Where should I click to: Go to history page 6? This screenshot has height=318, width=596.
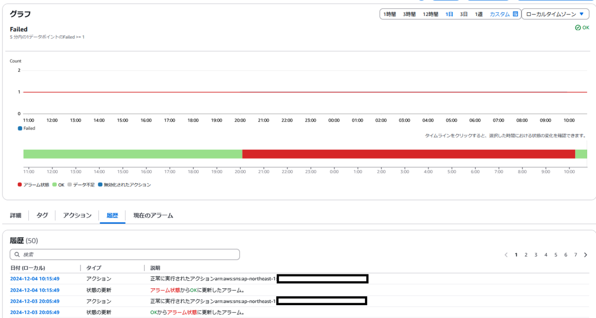[566, 254]
